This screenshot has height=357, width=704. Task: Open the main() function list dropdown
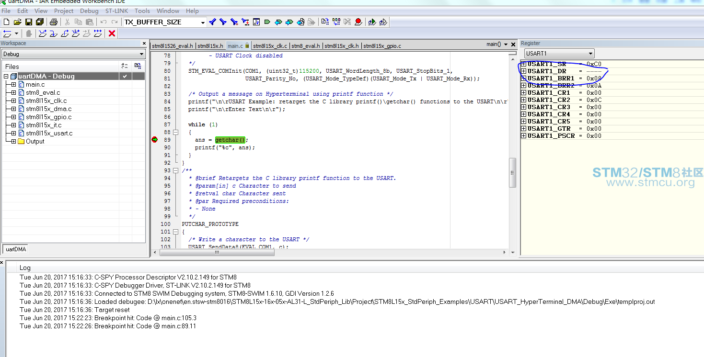[x=505, y=45]
